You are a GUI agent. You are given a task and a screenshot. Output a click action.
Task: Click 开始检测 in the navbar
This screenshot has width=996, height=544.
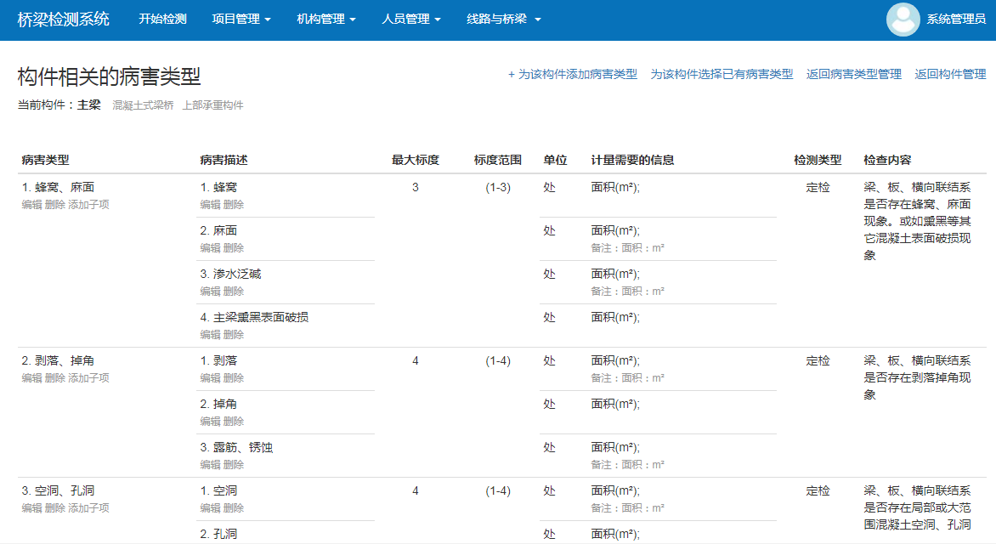click(x=162, y=20)
